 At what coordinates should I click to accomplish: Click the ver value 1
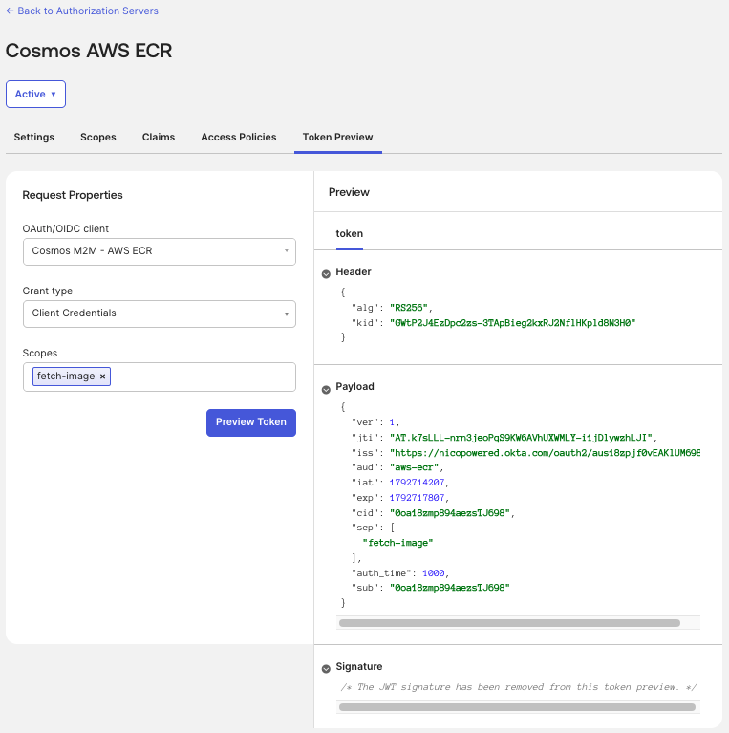tap(392, 422)
